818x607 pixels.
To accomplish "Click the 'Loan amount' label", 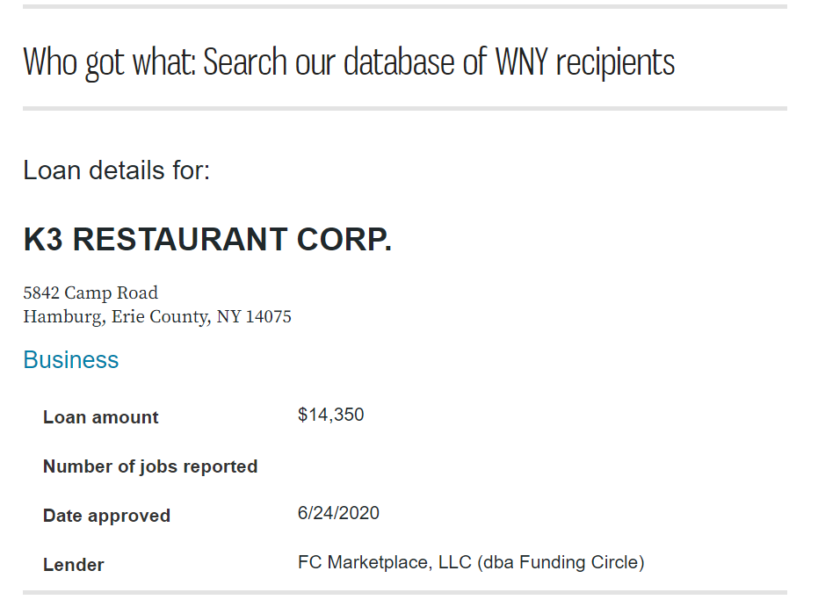I will [101, 417].
